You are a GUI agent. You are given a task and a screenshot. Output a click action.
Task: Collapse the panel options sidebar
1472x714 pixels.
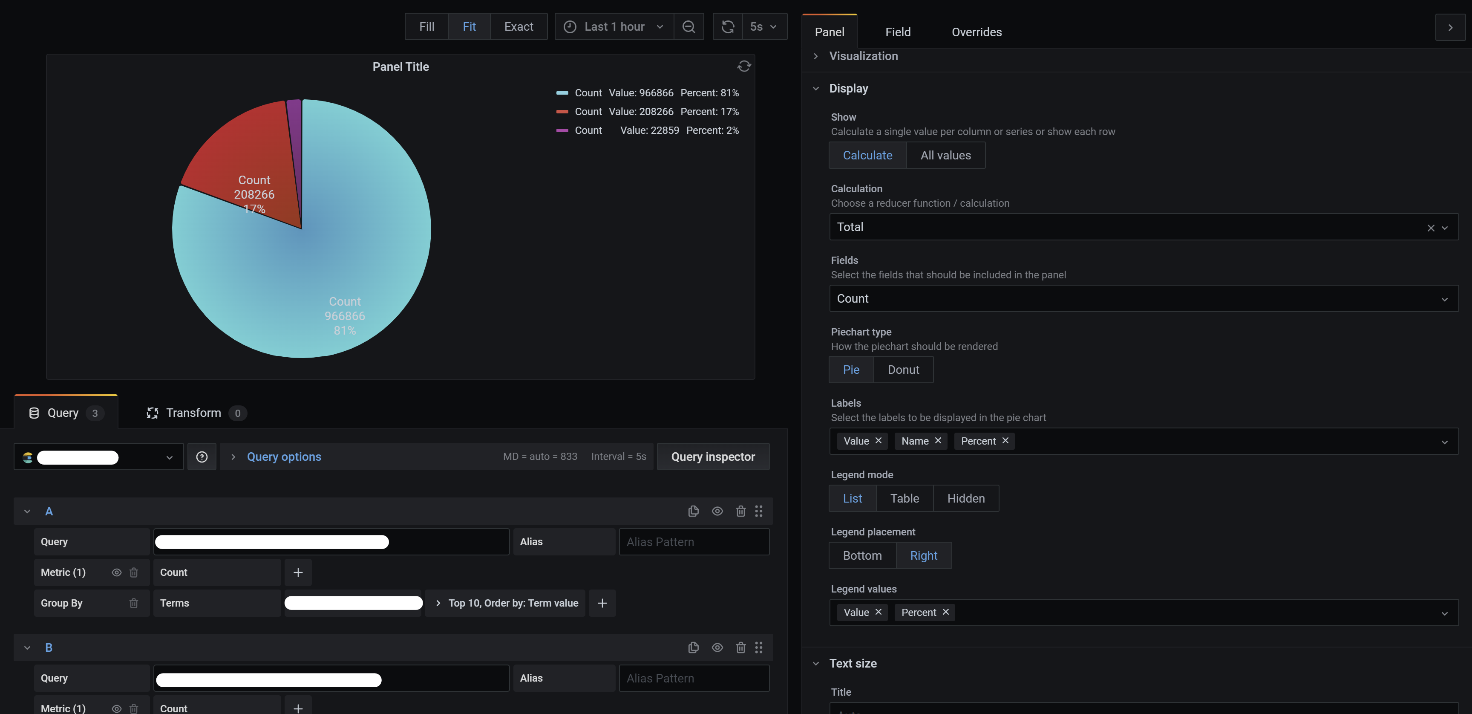click(x=1450, y=27)
